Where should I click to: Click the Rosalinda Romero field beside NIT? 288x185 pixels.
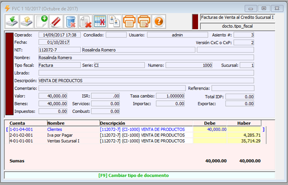[138, 50]
